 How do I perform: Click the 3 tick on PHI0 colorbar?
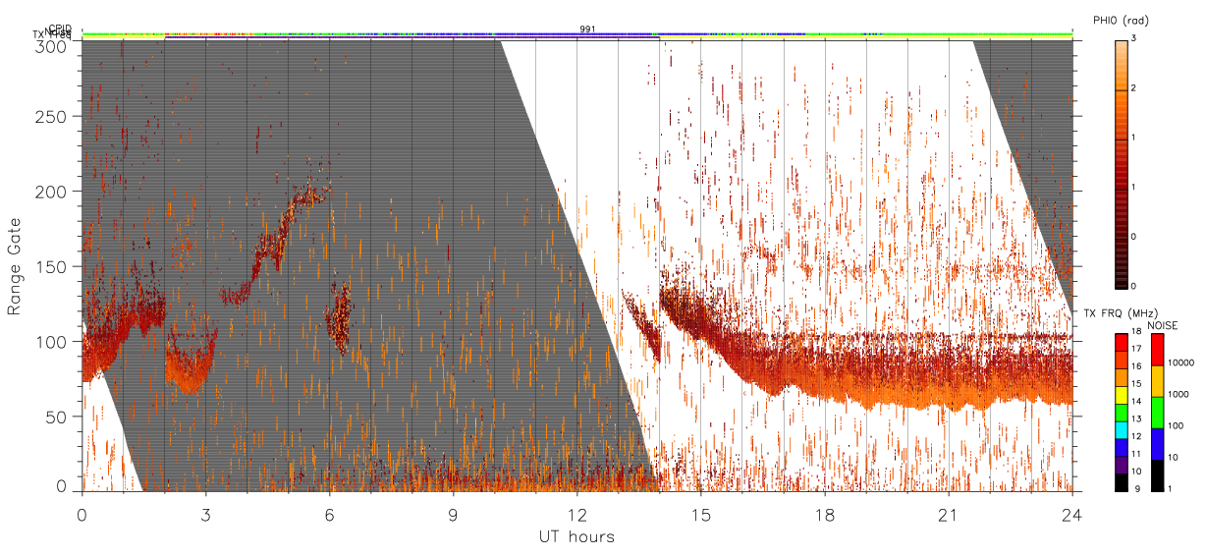[1134, 38]
